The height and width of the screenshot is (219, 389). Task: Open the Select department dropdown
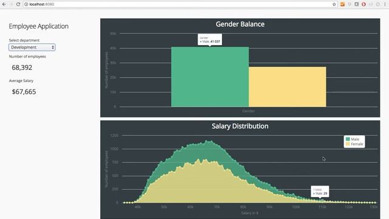tap(32, 47)
